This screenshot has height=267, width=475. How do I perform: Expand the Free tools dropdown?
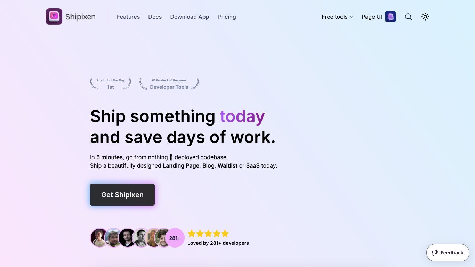[x=337, y=17]
